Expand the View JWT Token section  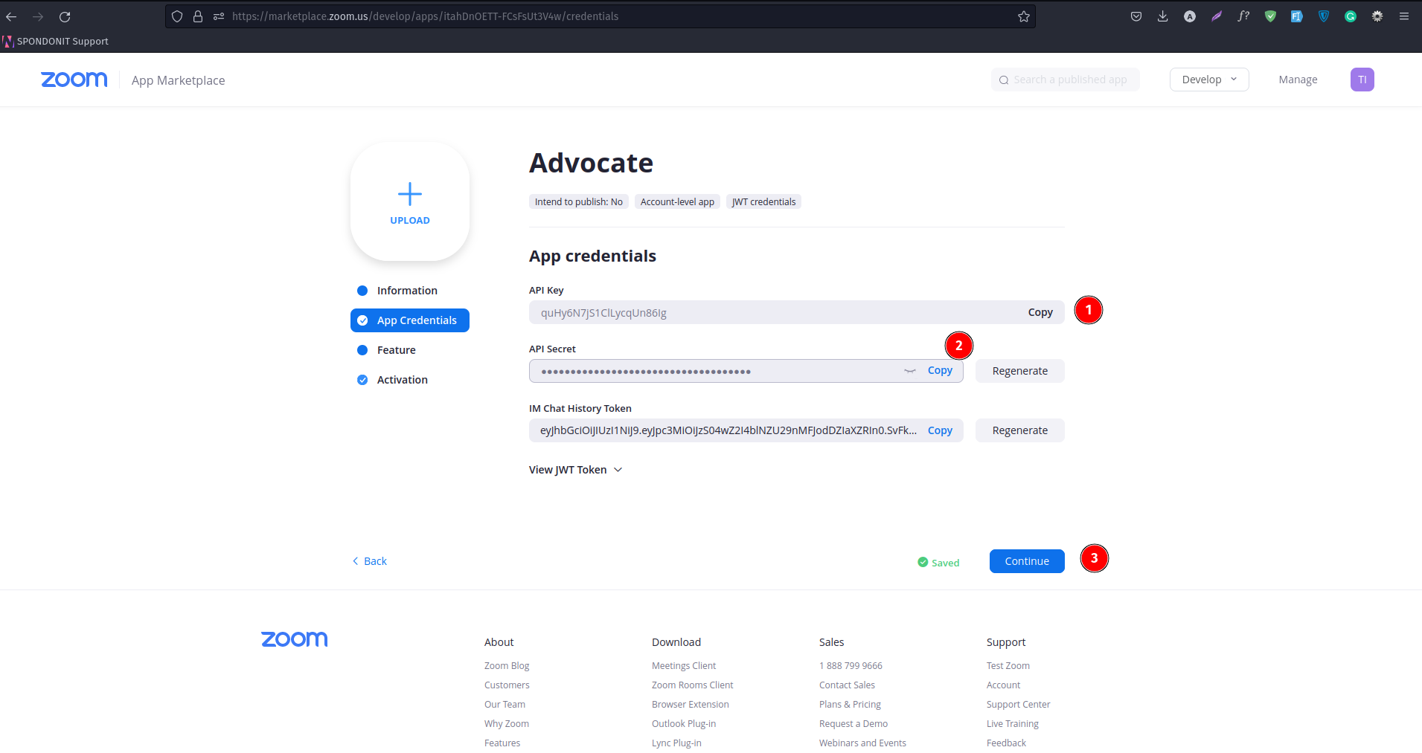575,470
